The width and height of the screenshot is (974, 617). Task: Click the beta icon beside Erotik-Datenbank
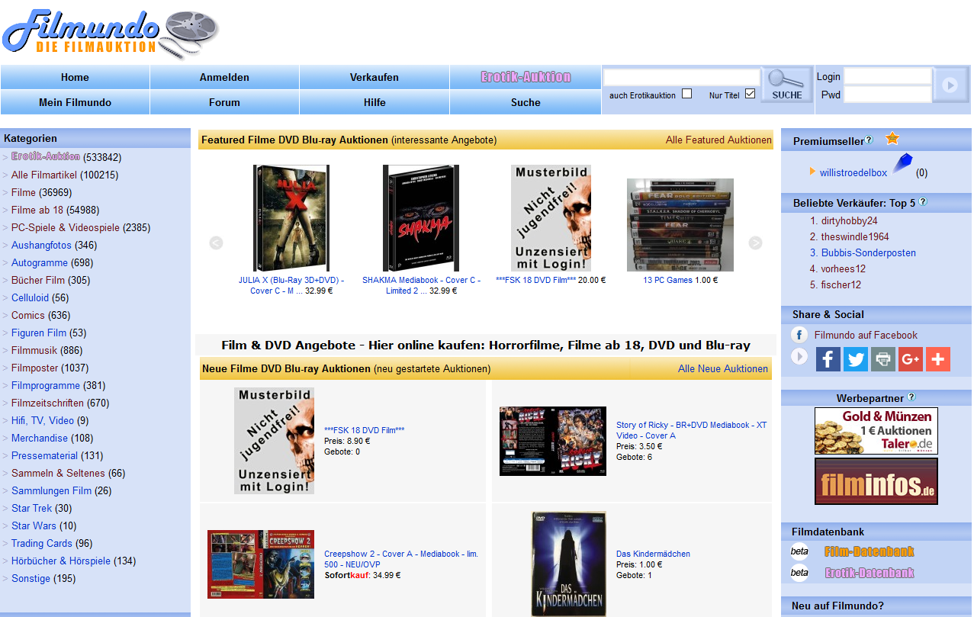(799, 573)
